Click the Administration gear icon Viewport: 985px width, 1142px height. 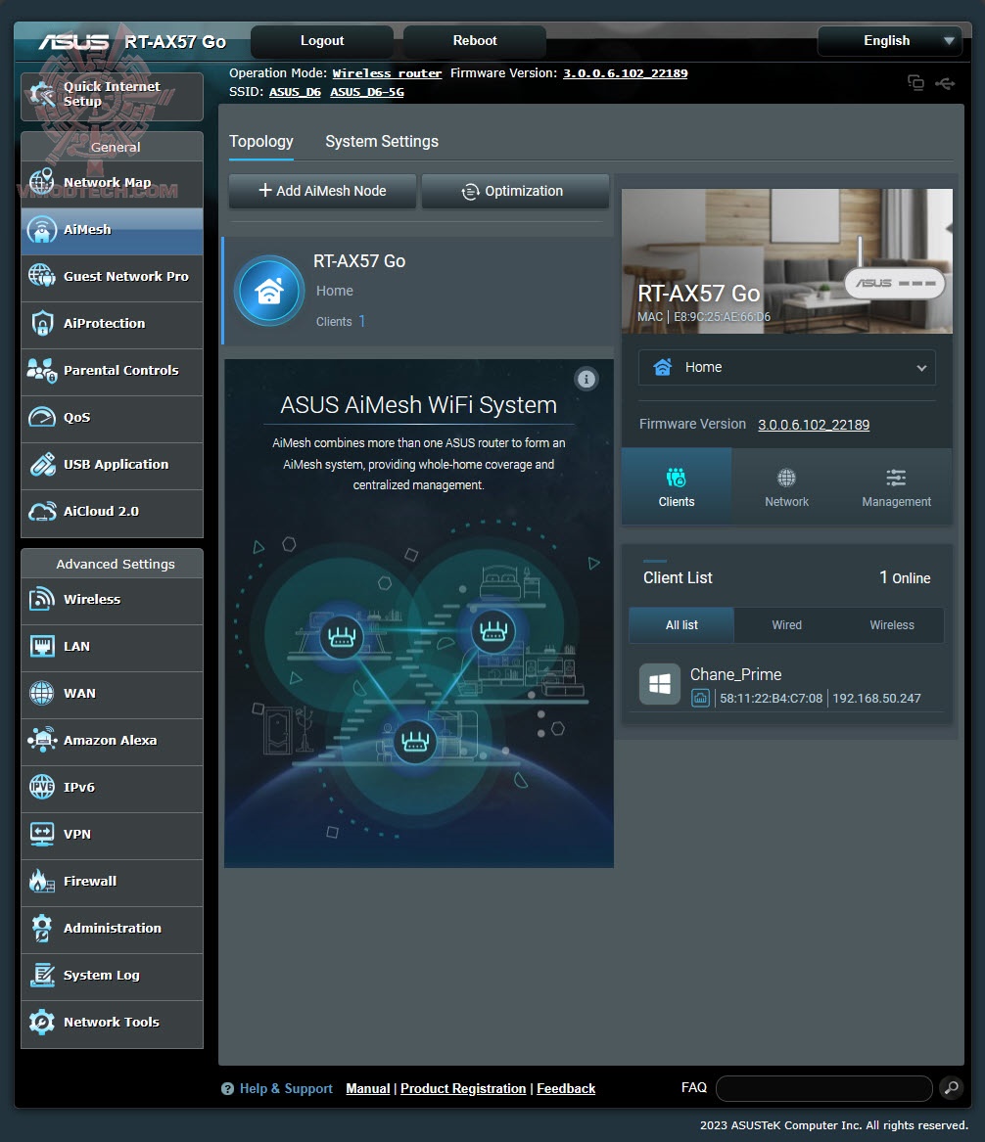coord(41,928)
